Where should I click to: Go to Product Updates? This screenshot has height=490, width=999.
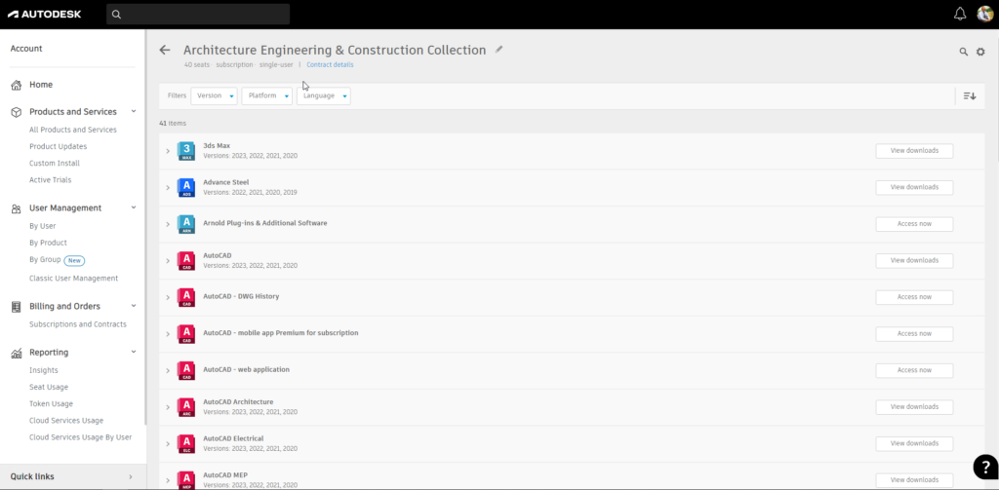pyautogui.click(x=58, y=146)
